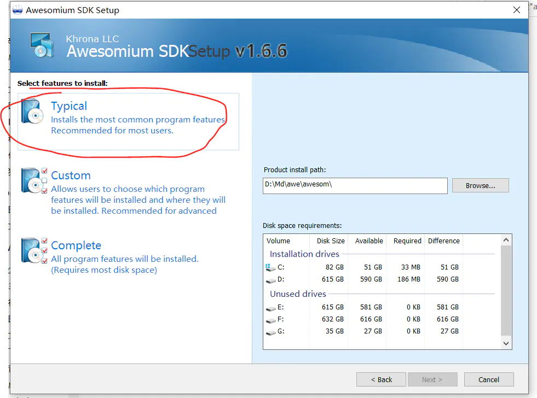Click the Cancel button
Viewport: 537px width, 398px height.
[488, 379]
